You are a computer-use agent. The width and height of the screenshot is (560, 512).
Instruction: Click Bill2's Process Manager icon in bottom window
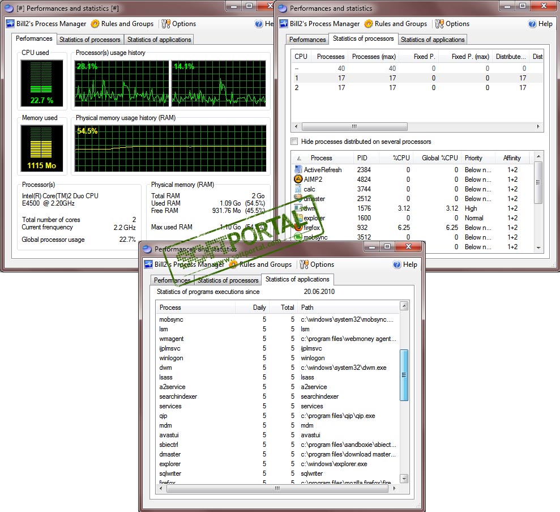148,264
